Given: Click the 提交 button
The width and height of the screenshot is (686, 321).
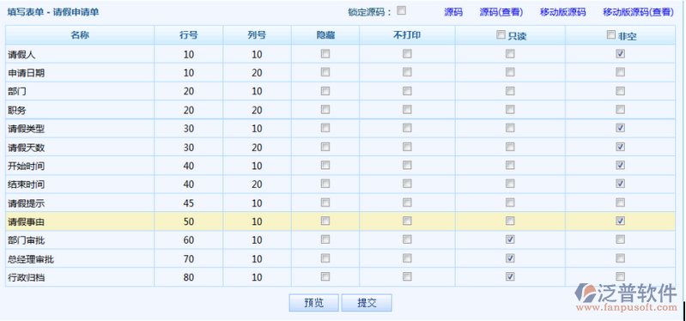Looking at the screenshot, I should click(x=367, y=303).
